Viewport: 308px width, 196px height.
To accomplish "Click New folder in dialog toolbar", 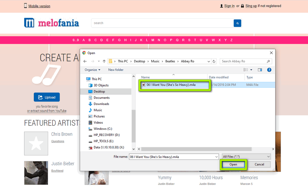I will 116,70.
